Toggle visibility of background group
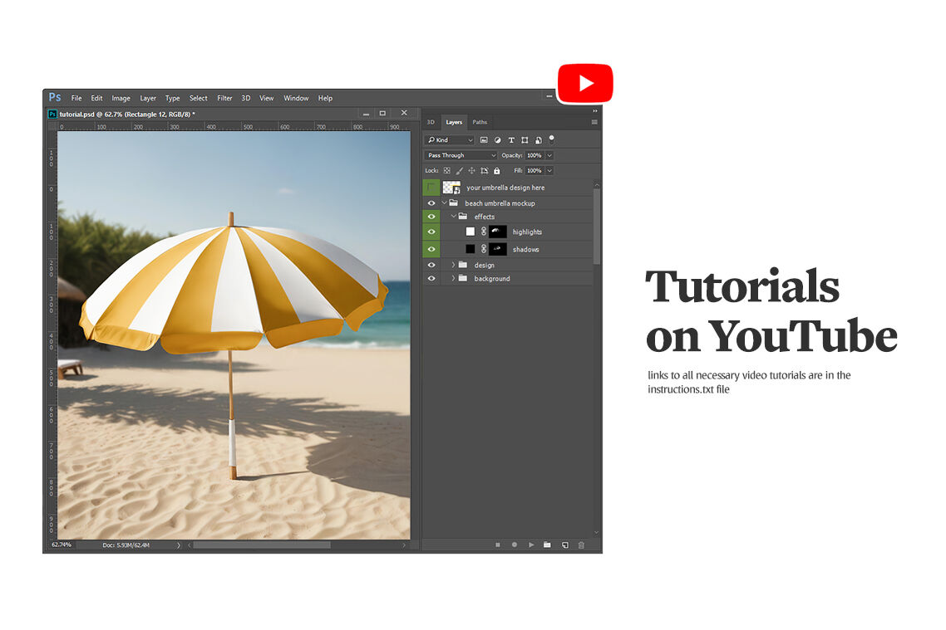 tap(431, 279)
